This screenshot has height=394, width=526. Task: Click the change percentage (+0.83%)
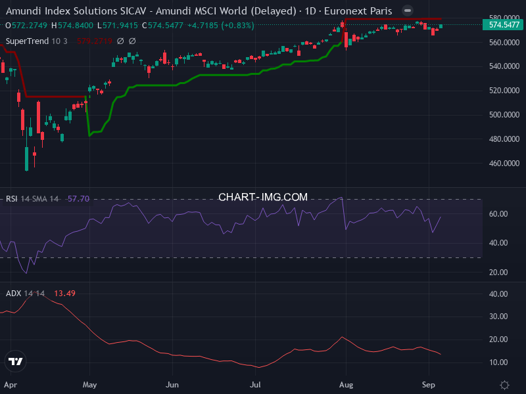(x=238, y=26)
